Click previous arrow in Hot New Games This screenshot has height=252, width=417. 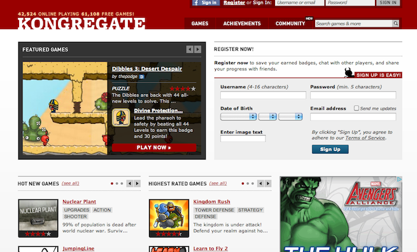click(x=129, y=183)
